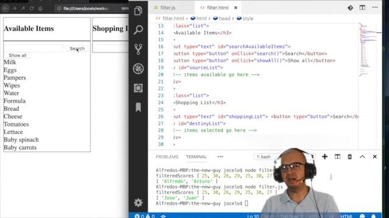Open the Source Control view
The height and width of the screenshot is (218, 389).
point(138,49)
